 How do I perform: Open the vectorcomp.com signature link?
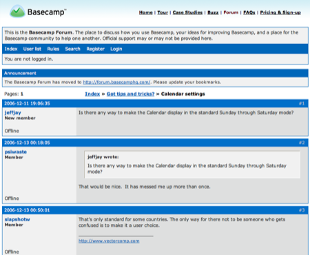click(x=109, y=241)
